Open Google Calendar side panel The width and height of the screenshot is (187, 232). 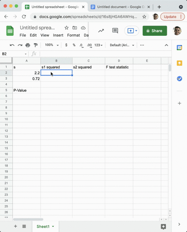tap(180, 47)
